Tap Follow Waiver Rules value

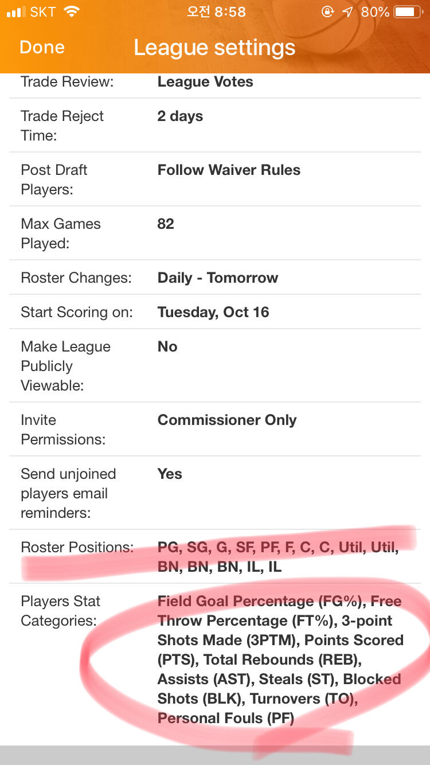(229, 170)
